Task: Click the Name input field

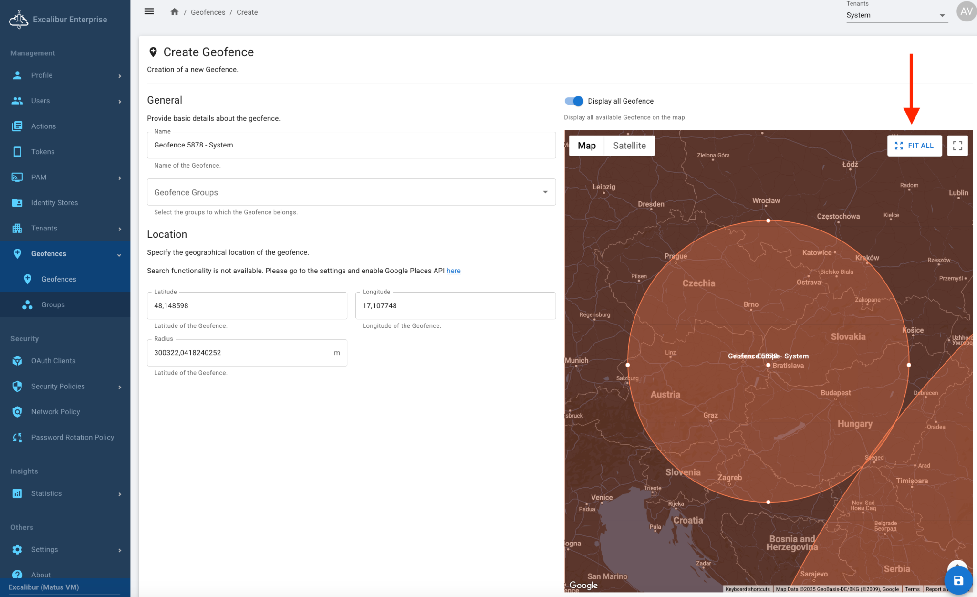Action: tap(351, 145)
